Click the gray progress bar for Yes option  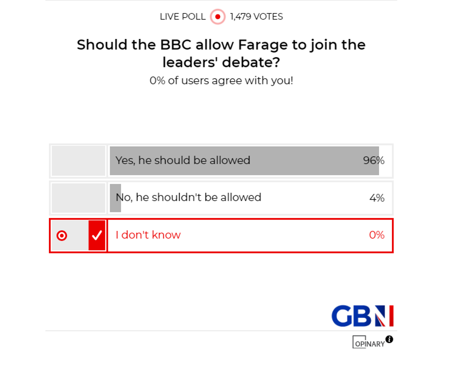click(x=245, y=161)
